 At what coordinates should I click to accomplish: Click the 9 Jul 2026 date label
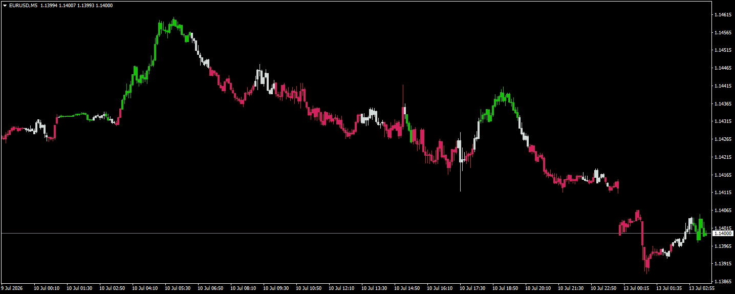point(13,288)
